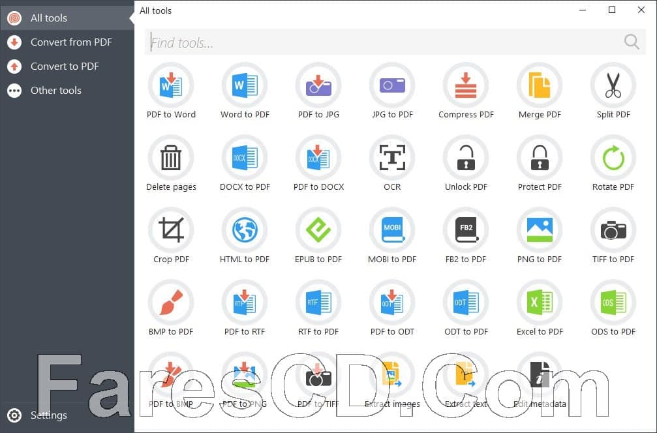Click the magnifier search icon
The image size is (657, 433).
tap(632, 42)
